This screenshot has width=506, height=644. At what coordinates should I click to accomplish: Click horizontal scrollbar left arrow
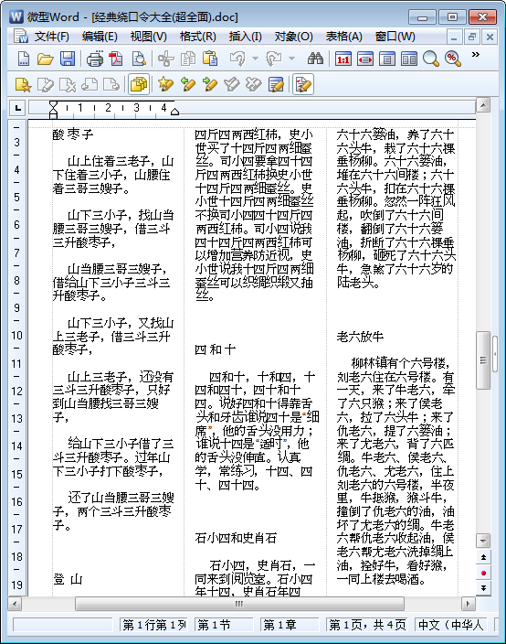tap(15, 604)
